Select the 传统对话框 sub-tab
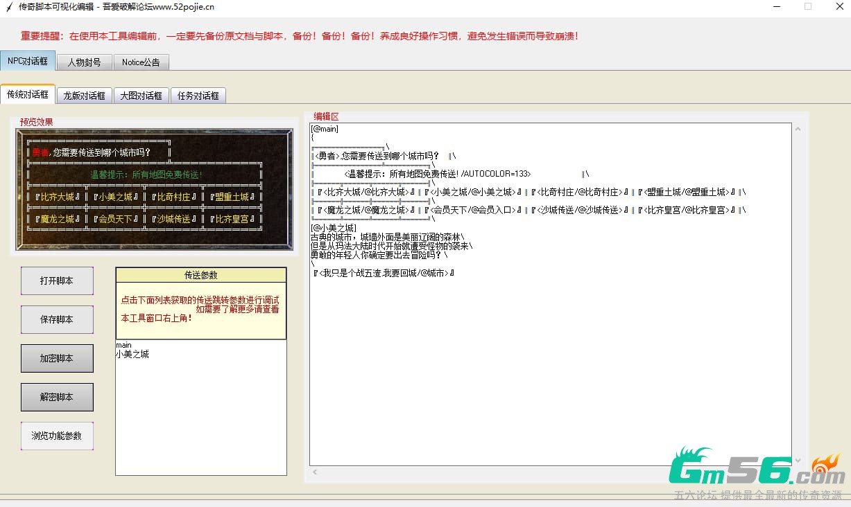The height and width of the screenshot is (507, 851). pos(28,94)
